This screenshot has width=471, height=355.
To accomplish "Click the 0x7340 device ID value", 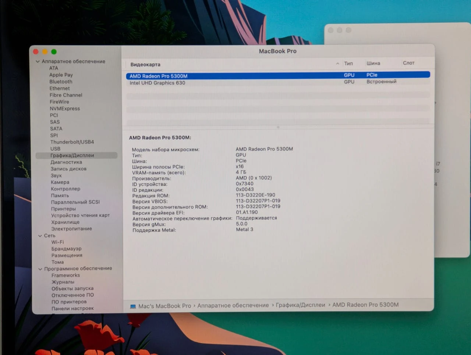I will click(x=245, y=183).
